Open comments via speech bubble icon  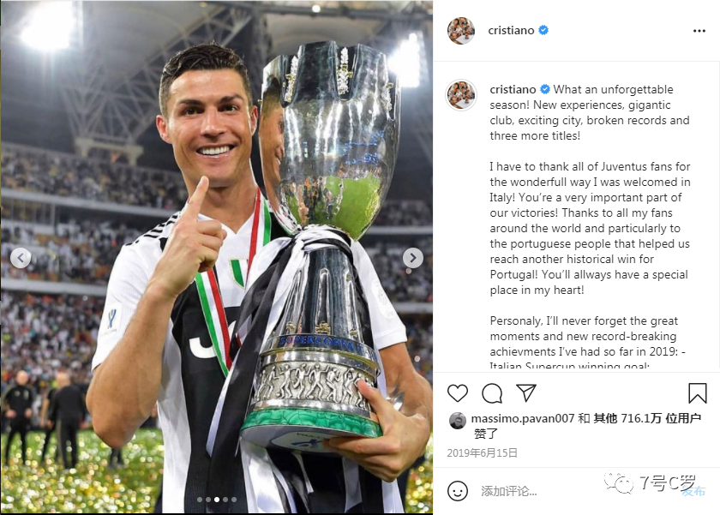[x=492, y=393]
